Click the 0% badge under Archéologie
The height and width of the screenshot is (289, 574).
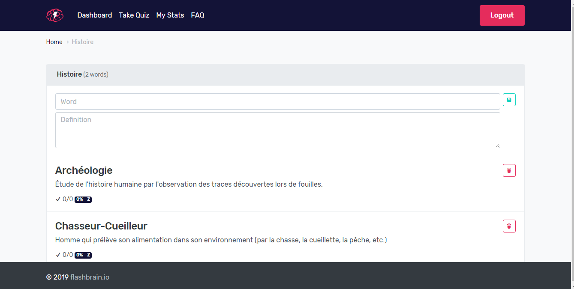[80, 200]
